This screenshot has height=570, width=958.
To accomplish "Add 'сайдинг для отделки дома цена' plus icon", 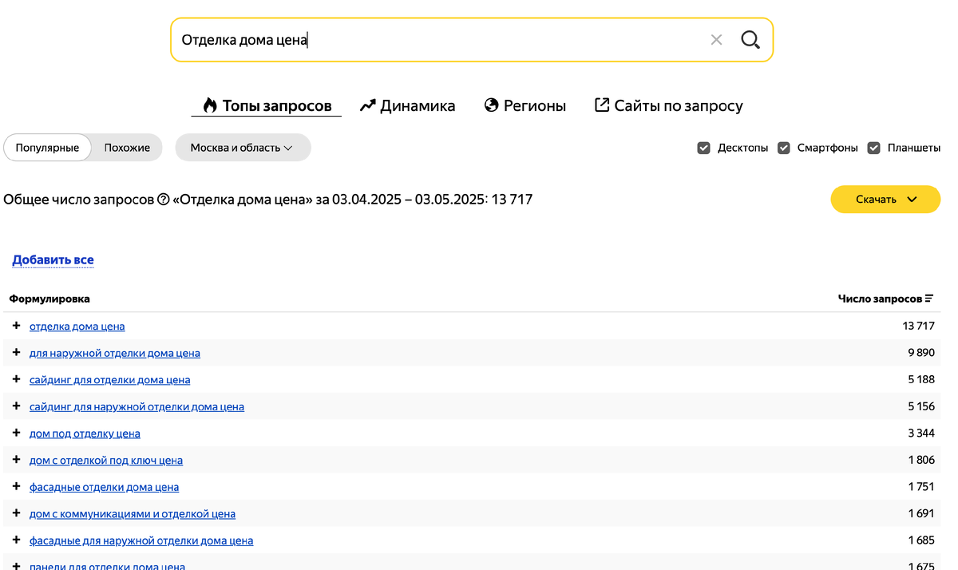I will click(16, 379).
